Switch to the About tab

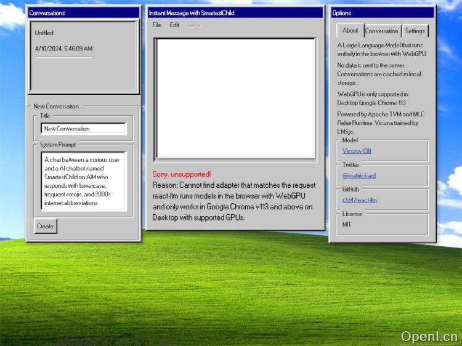point(350,30)
